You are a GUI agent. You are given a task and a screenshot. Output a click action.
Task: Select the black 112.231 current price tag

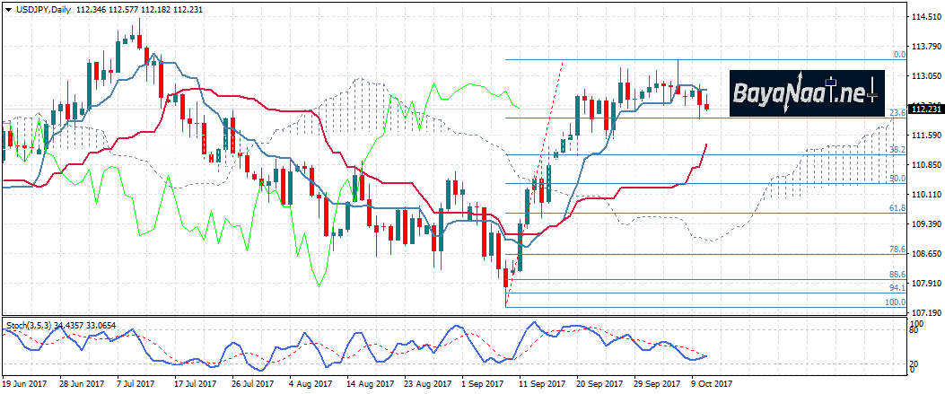(924, 109)
